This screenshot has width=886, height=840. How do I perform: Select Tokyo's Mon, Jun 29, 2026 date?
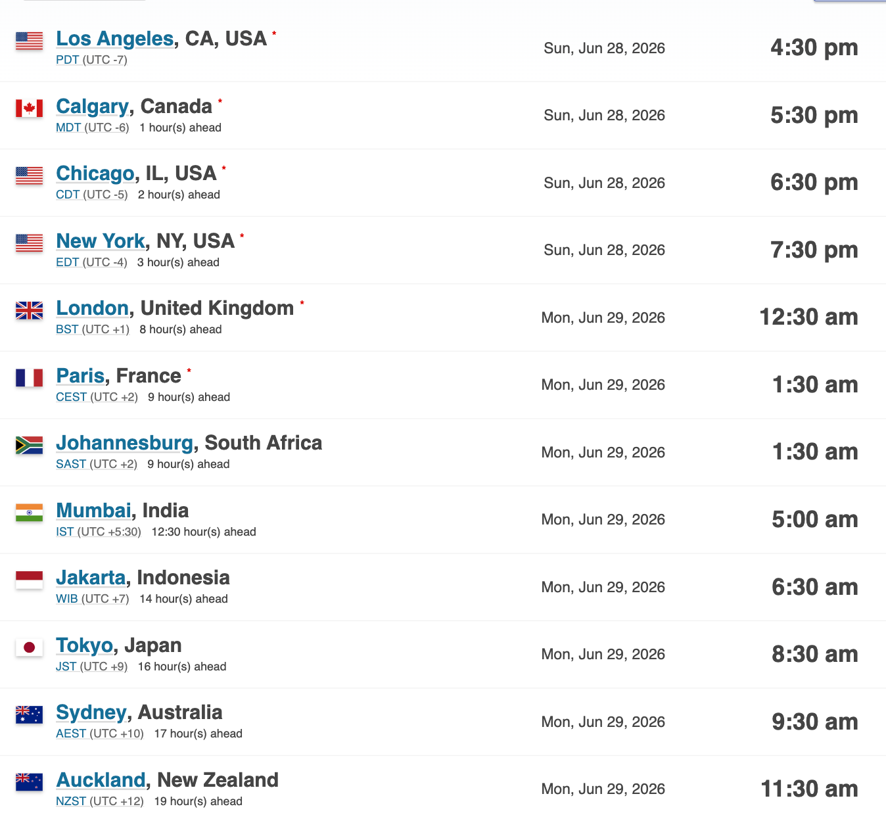pyautogui.click(x=603, y=655)
